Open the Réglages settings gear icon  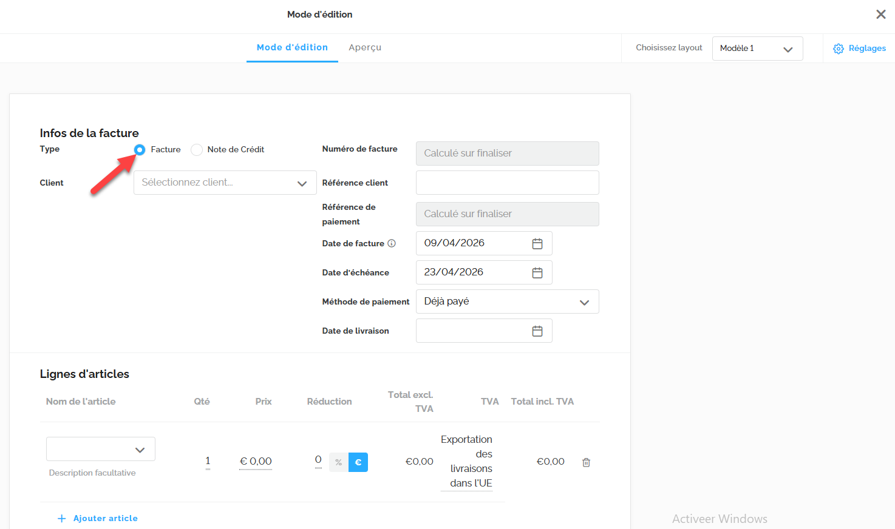click(839, 49)
